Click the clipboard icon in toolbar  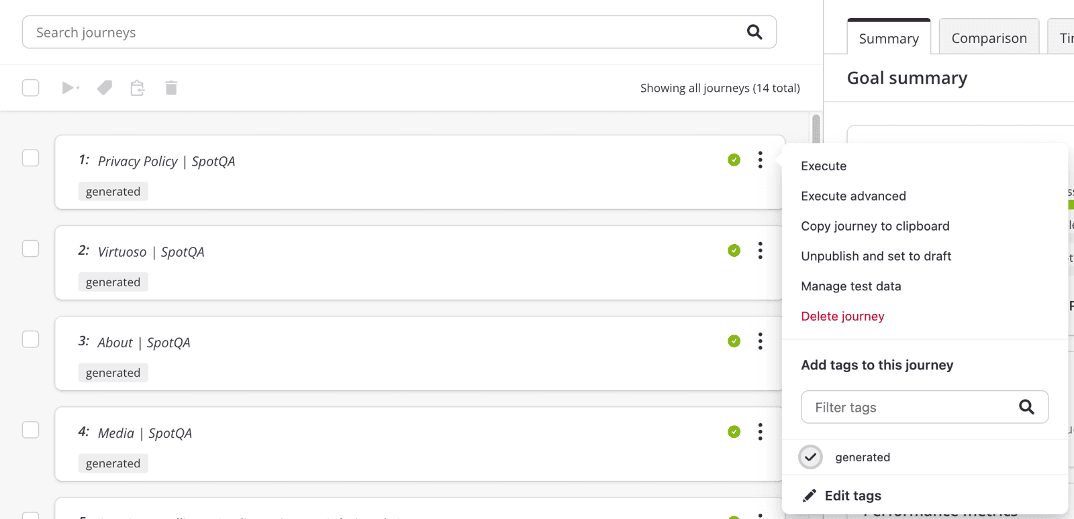click(x=138, y=88)
